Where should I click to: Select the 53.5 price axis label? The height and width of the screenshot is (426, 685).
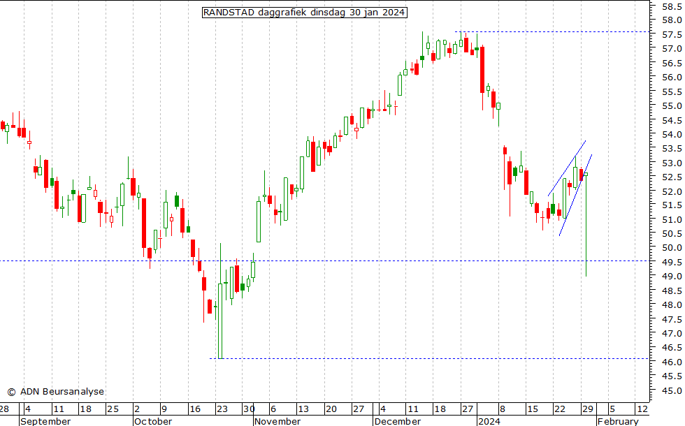click(x=672, y=148)
